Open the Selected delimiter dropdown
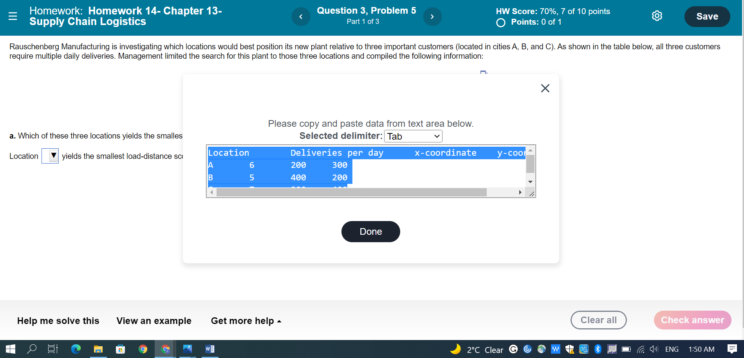The width and height of the screenshot is (744, 358). coord(413,136)
